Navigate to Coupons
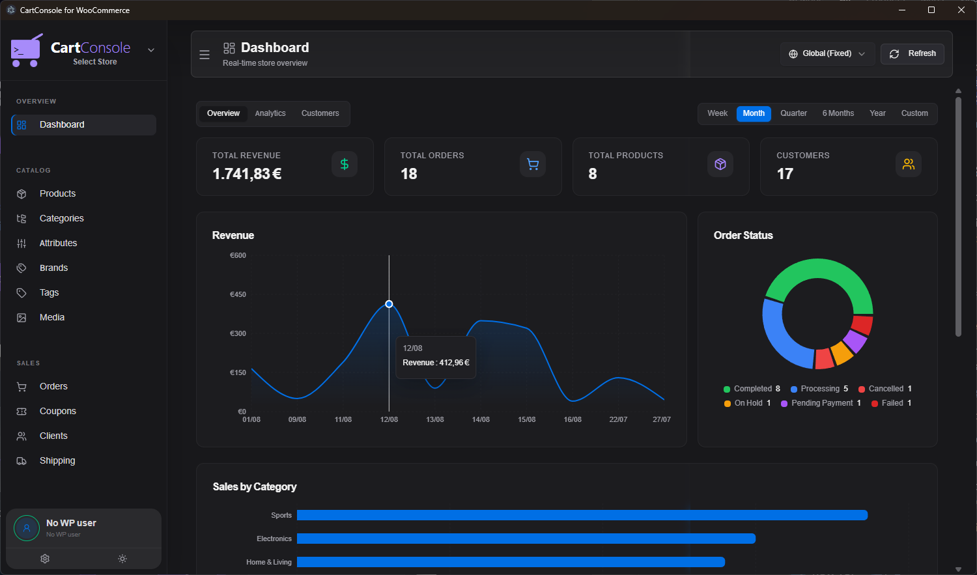The height and width of the screenshot is (575, 977). (83, 412)
